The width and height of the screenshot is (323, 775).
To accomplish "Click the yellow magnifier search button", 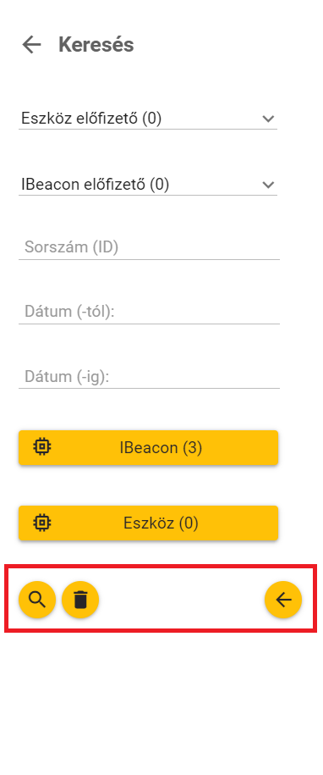I will click(x=37, y=600).
